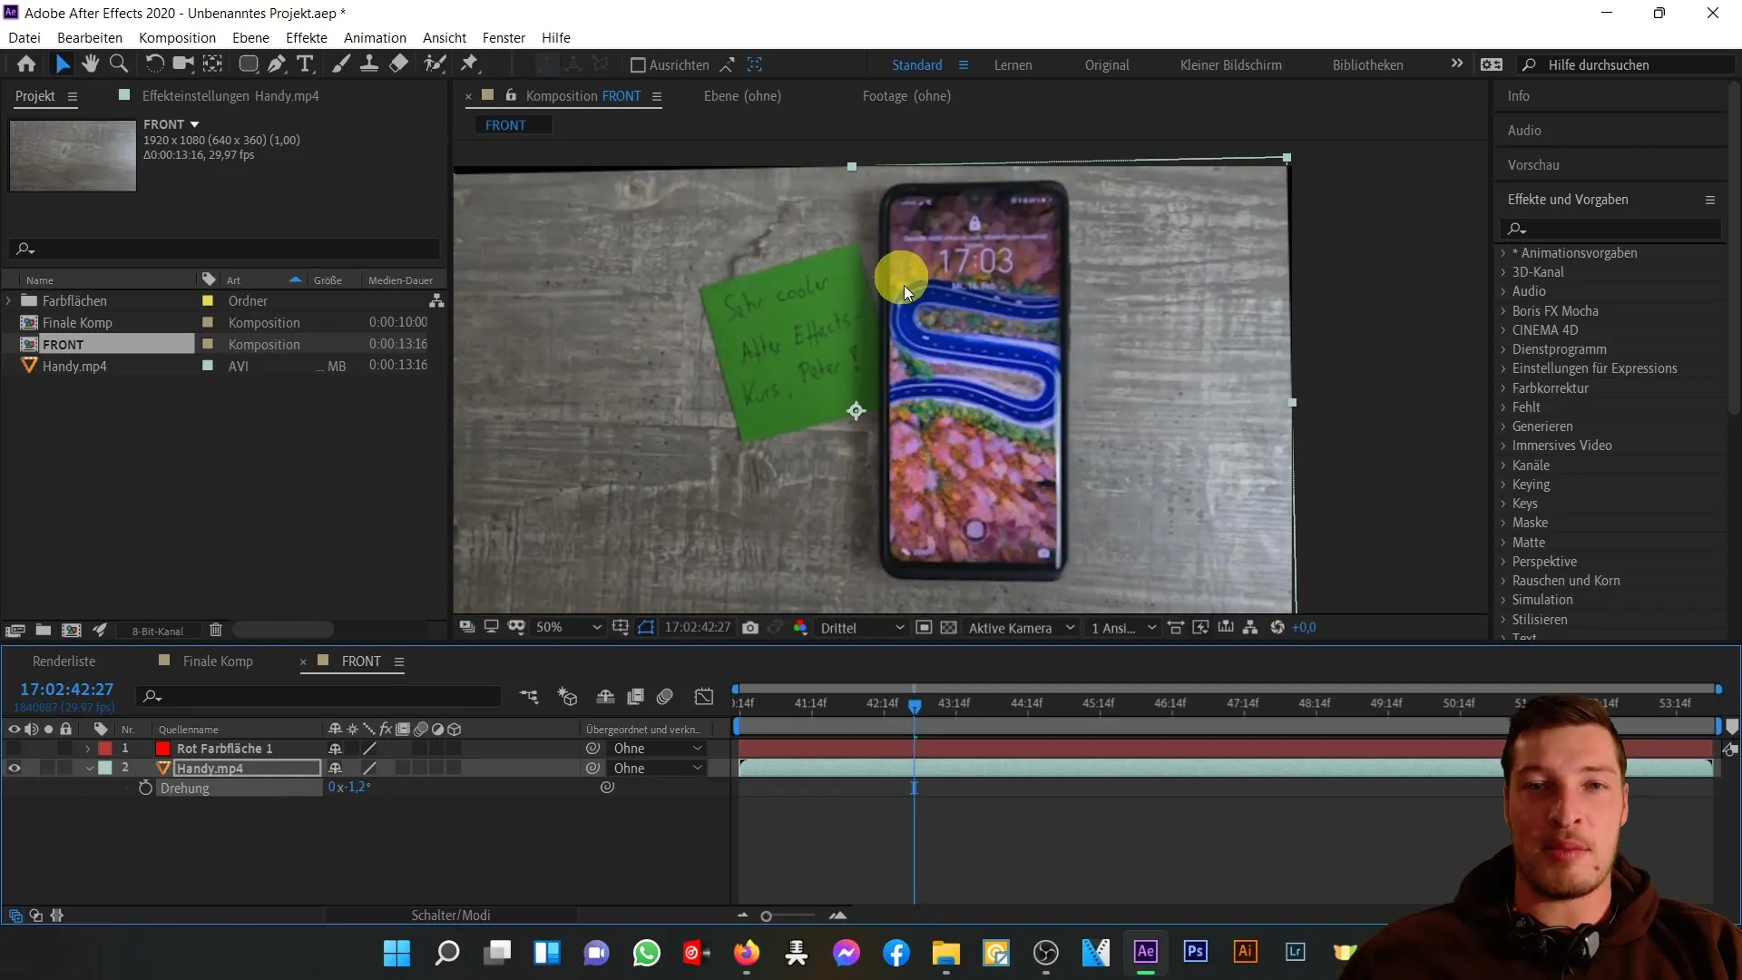The height and width of the screenshot is (980, 1742).
Task: Select the Rectangle shape tool
Action: 248,64
